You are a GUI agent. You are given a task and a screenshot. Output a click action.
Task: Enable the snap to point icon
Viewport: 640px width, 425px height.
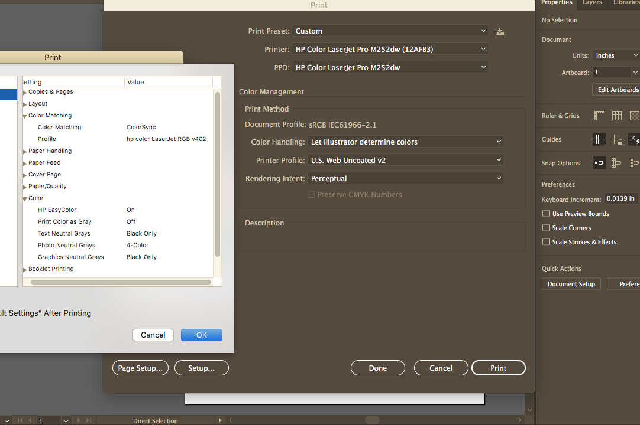pyautogui.click(x=599, y=163)
